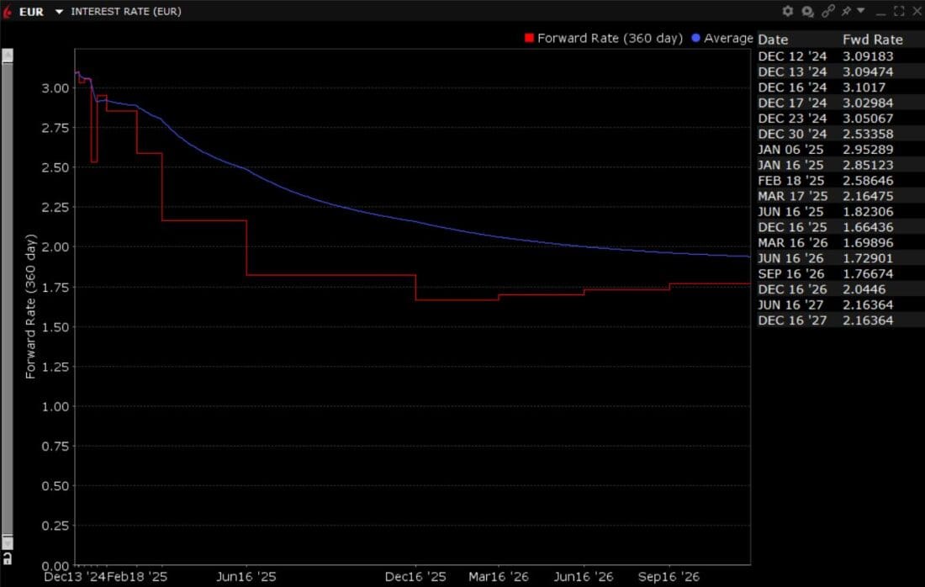Click the INTEREST RATE (EUR) window title
Image resolution: width=925 pixels, height=587 pixels.
[126, 11]
